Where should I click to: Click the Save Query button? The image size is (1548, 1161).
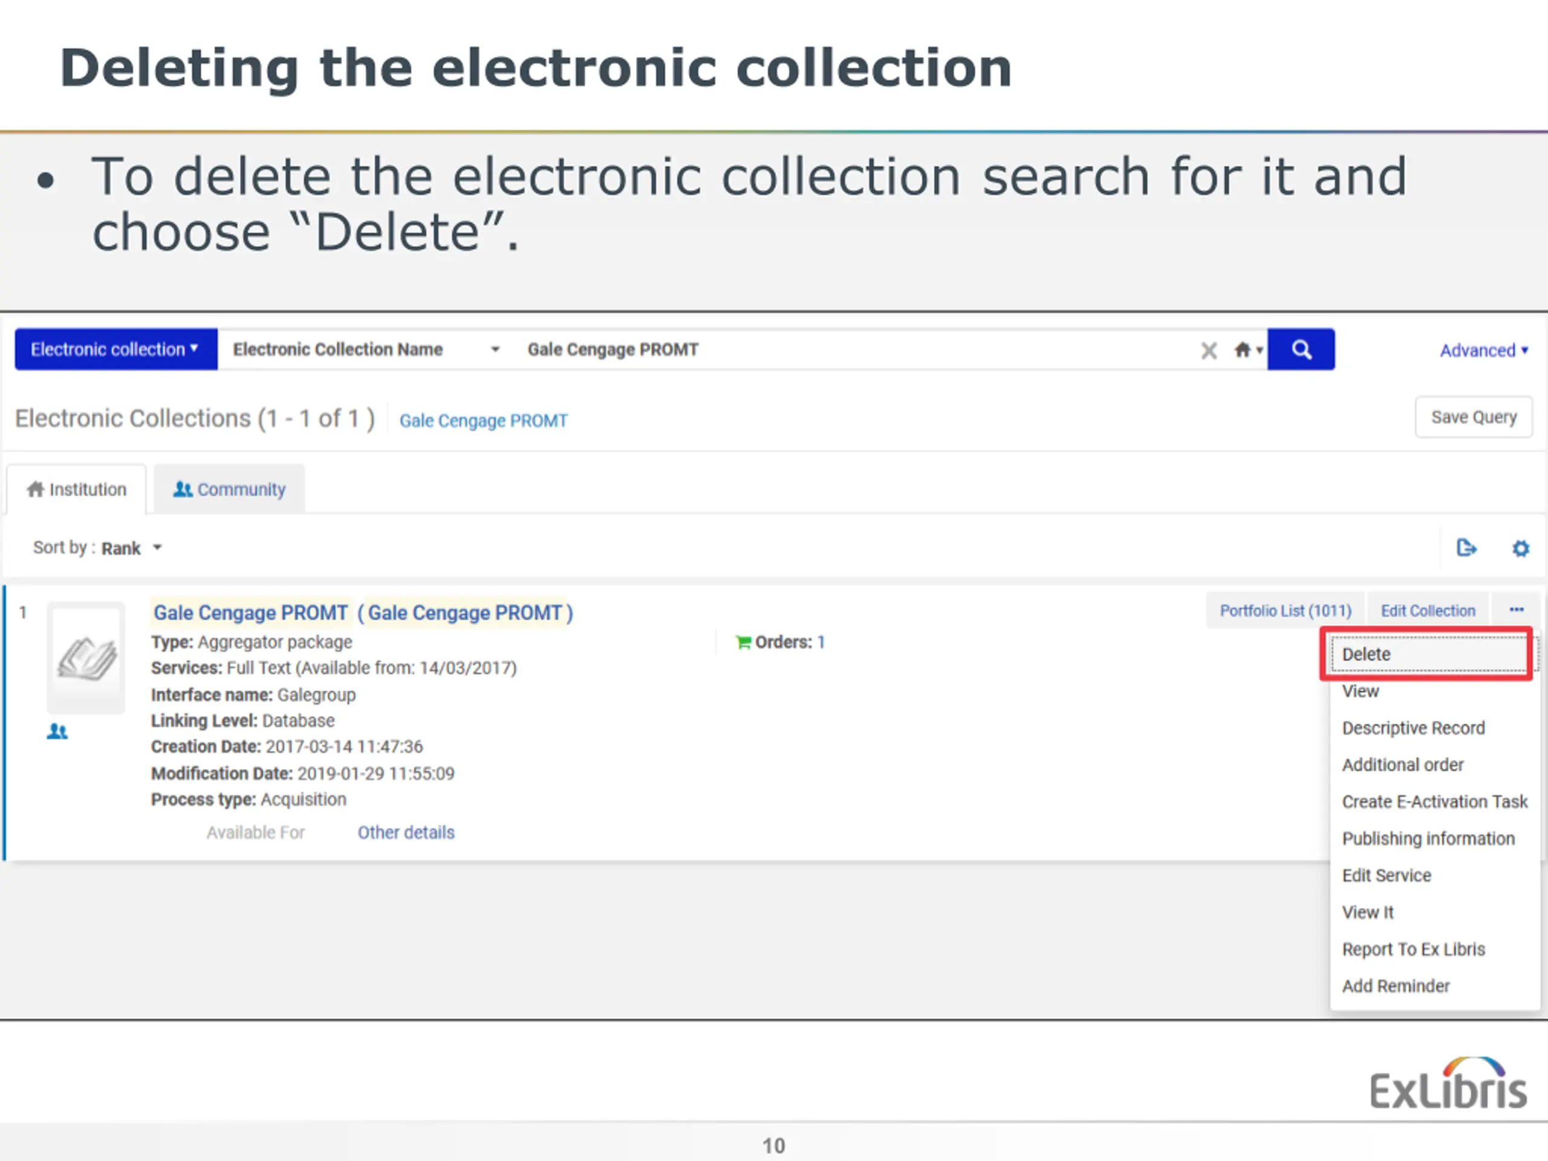1473,417
